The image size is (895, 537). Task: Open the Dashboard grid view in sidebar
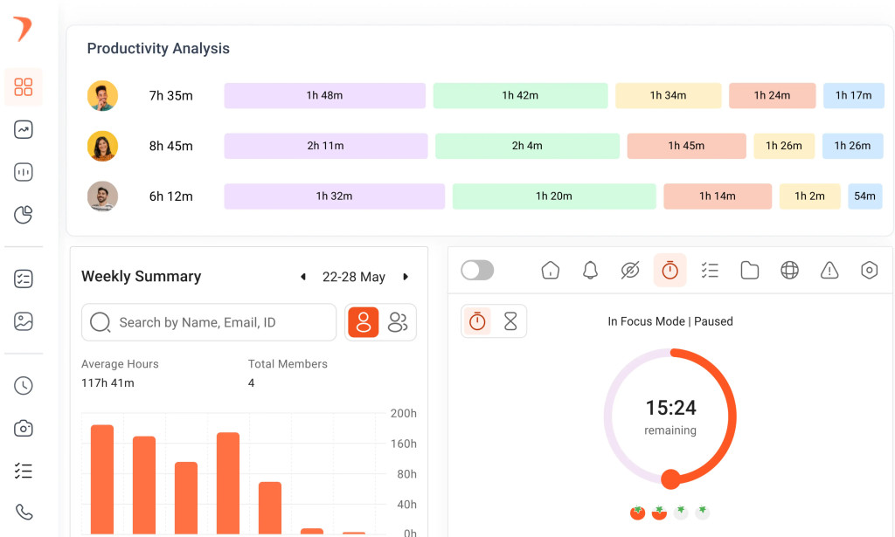click(x=24, y=87)
